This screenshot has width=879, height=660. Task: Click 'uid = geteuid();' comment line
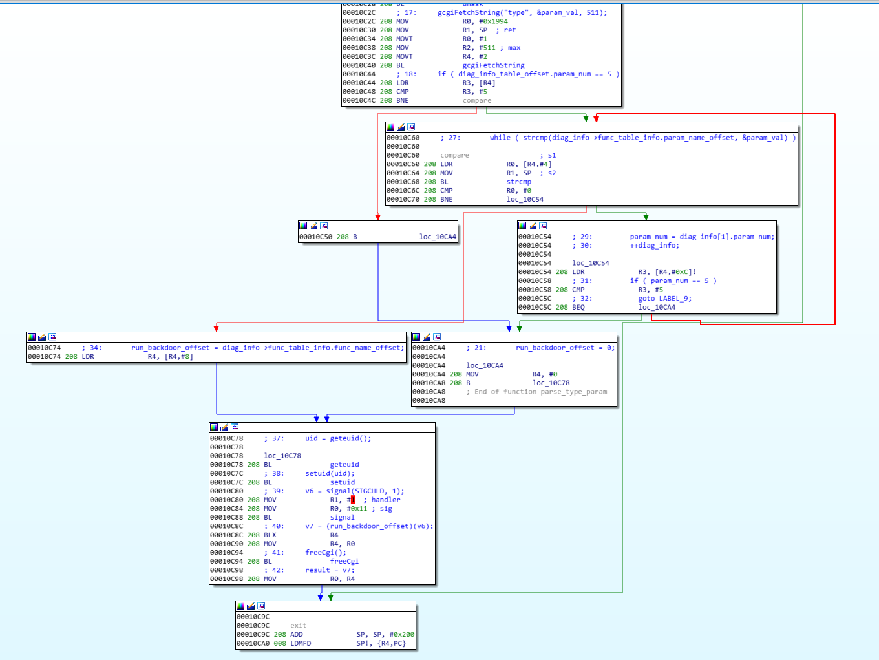(x=338, y=438)
